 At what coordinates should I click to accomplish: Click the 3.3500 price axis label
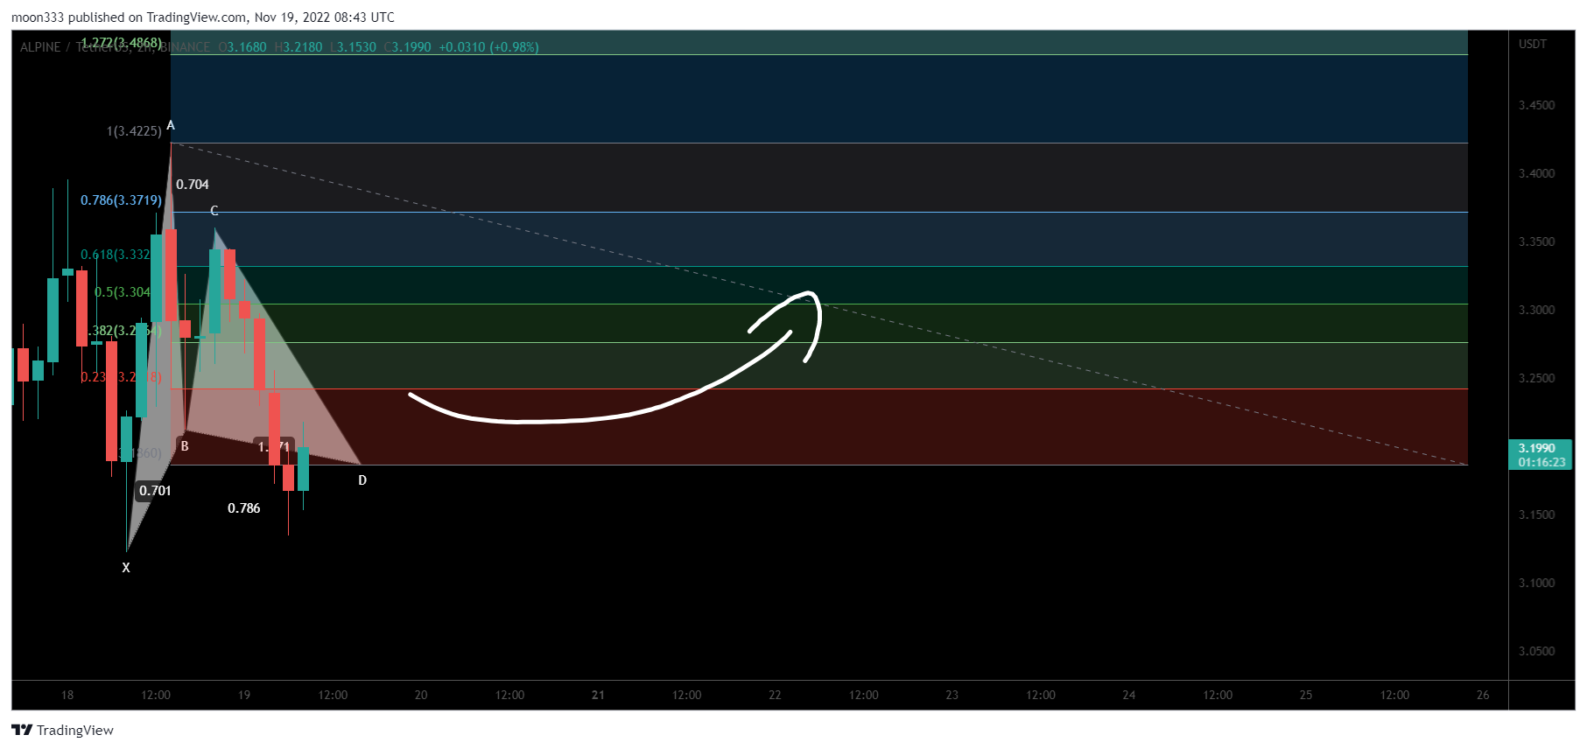pyautogui.click(x=1537, y=241)
